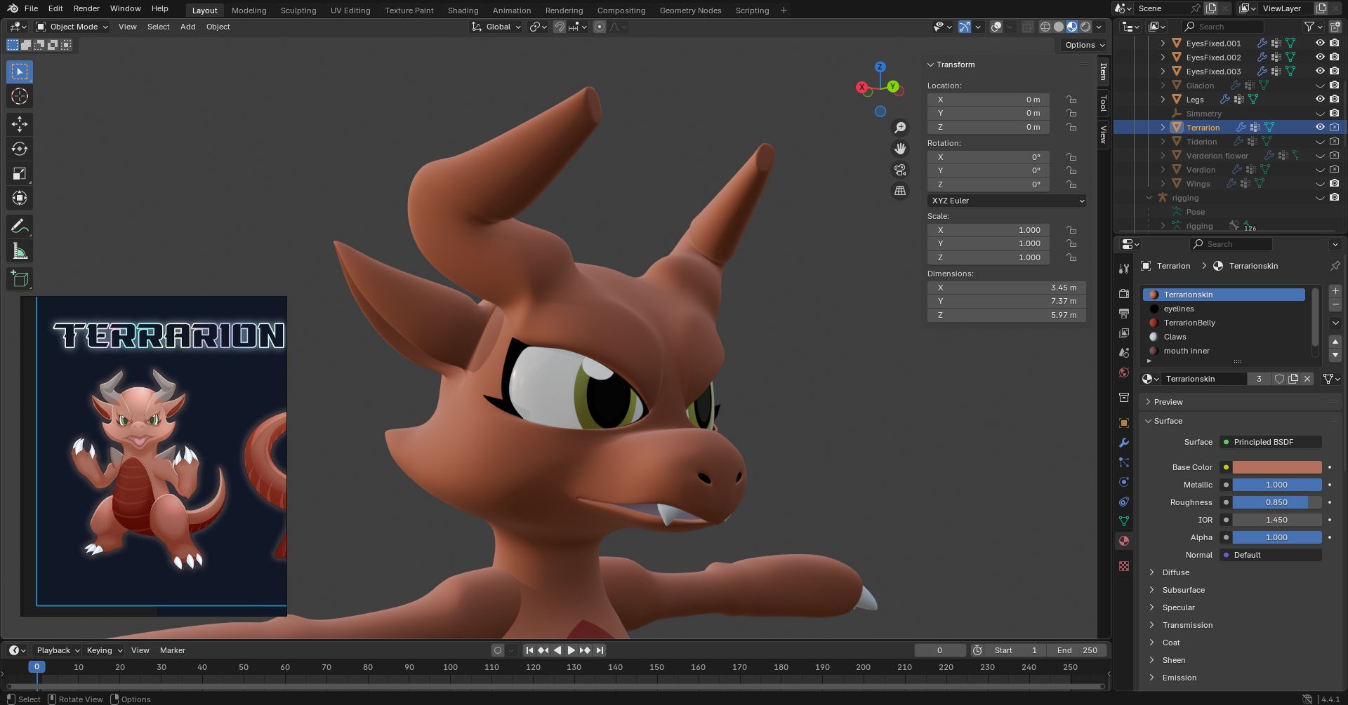Choose the Measure tool
The height and width of the screenshot is (705, 1348).
[20, 251]
